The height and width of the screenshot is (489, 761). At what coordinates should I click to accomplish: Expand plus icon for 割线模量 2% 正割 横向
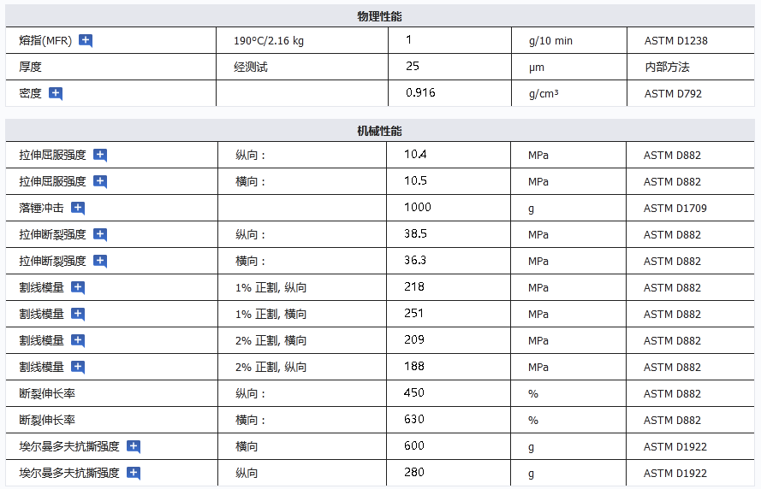coord(78,340)
